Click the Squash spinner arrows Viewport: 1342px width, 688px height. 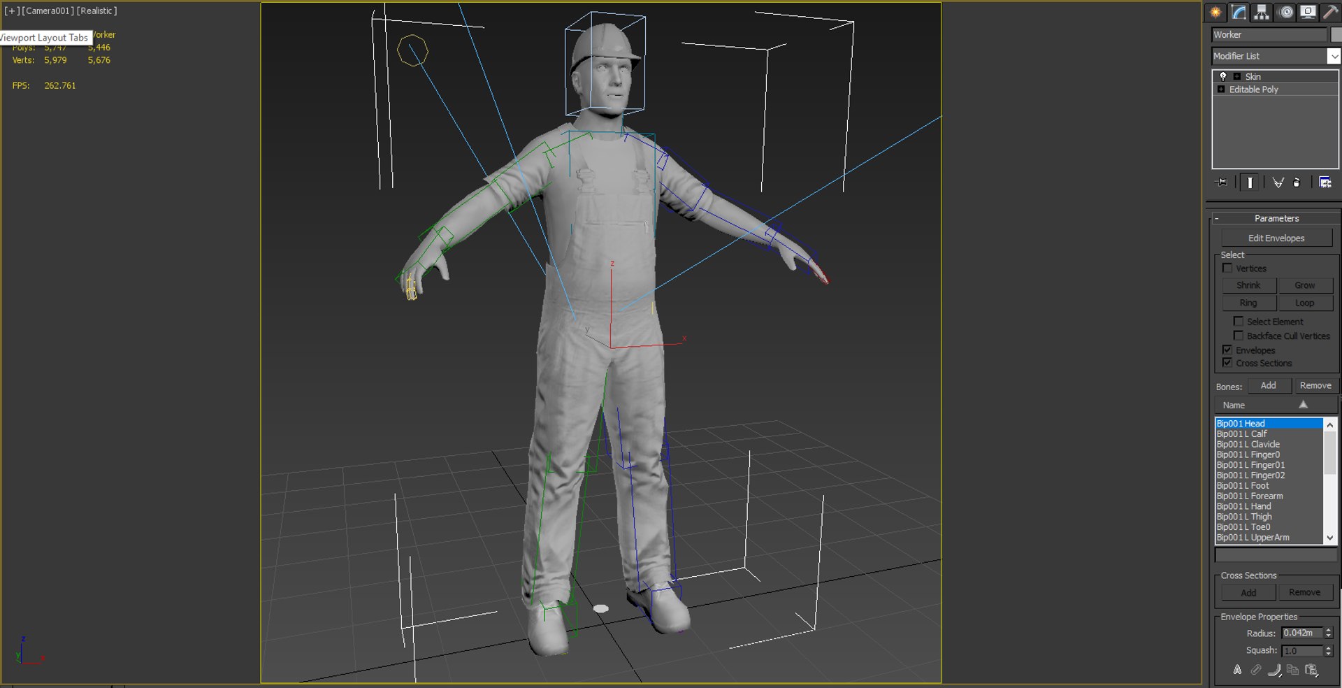pyautogui.click(x=1329, y=651)
